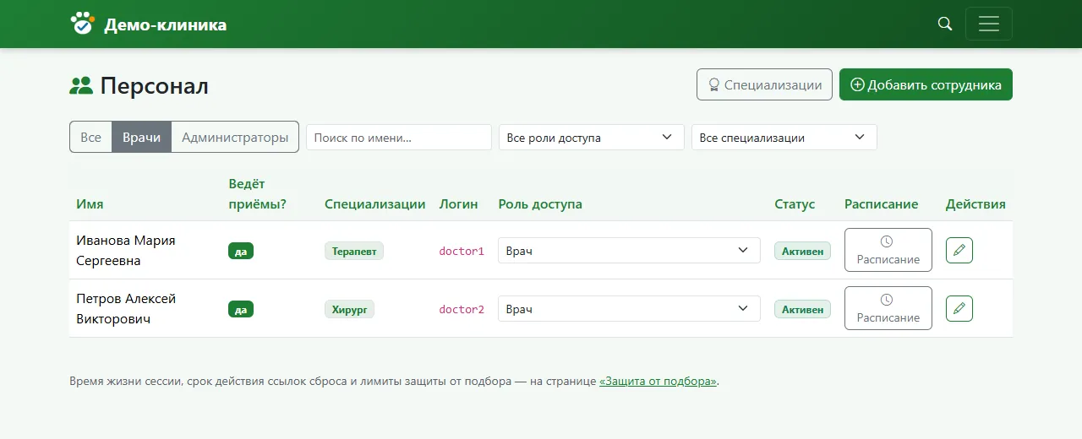Open the Специализации page button
Image resolution: width=1082 pixels, height=439 pixels.
(x=764, y=84)
